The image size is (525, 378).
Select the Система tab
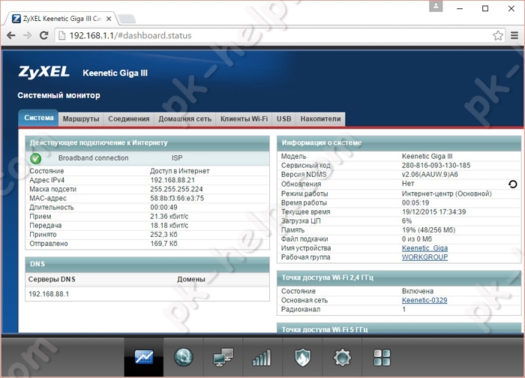pyautogui.click(x=38, y=118)
